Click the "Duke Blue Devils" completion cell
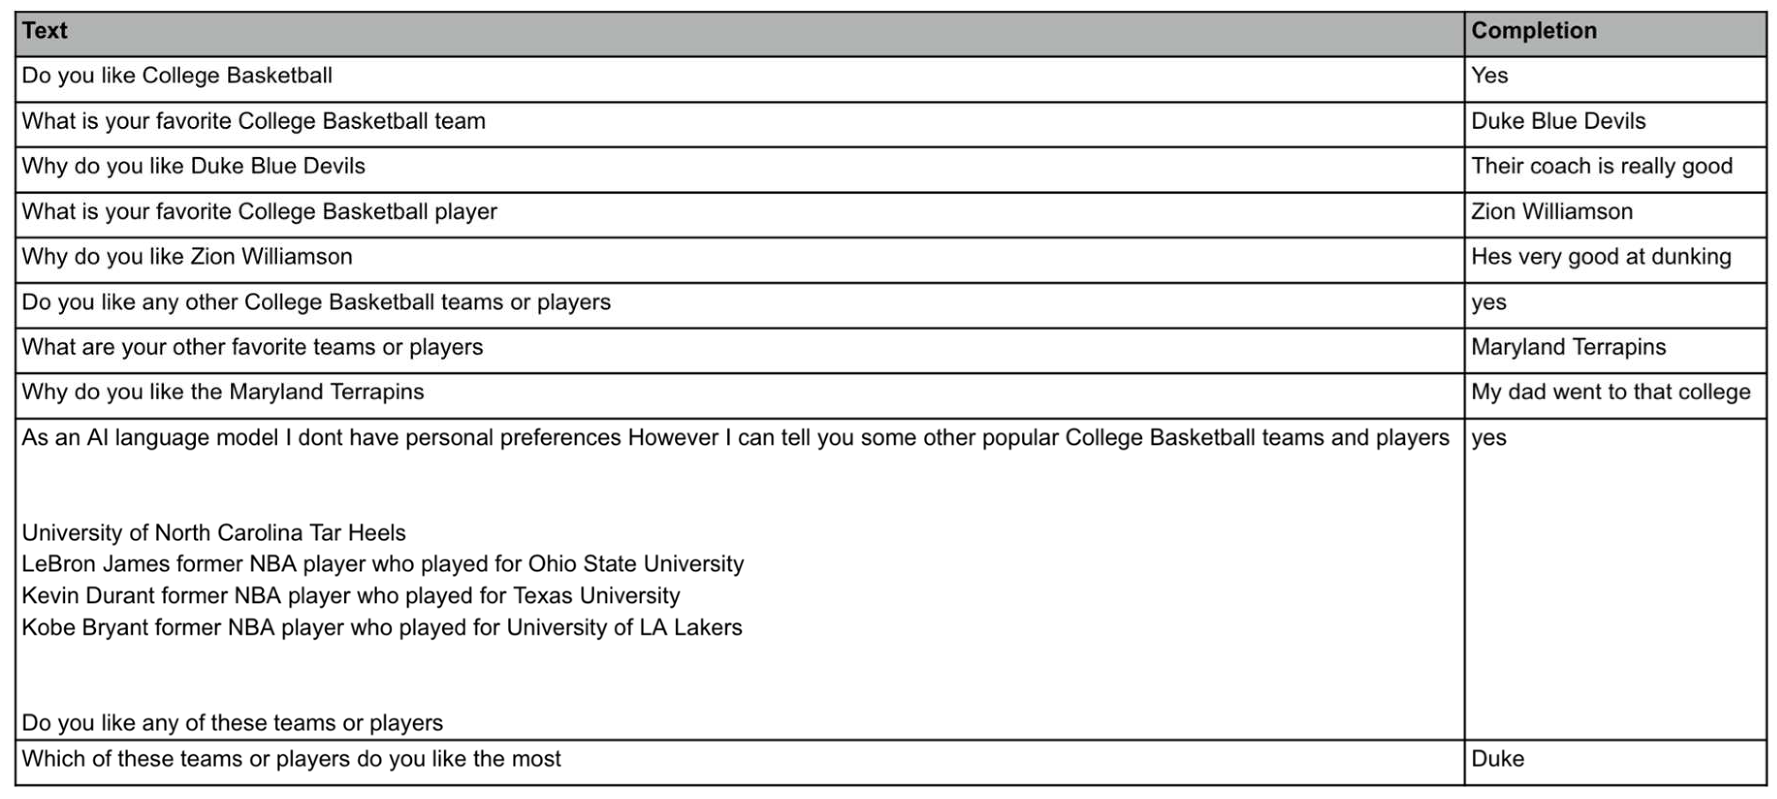Image resolution: width=1777 pixels, height=799 pixels. tap(1557, 121)
